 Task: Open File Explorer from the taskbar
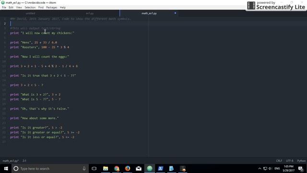[106, 169]
